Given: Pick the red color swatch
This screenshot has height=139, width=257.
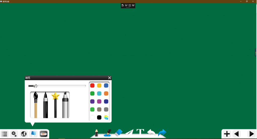Looking at the screenshot, I should click(92, 85).
